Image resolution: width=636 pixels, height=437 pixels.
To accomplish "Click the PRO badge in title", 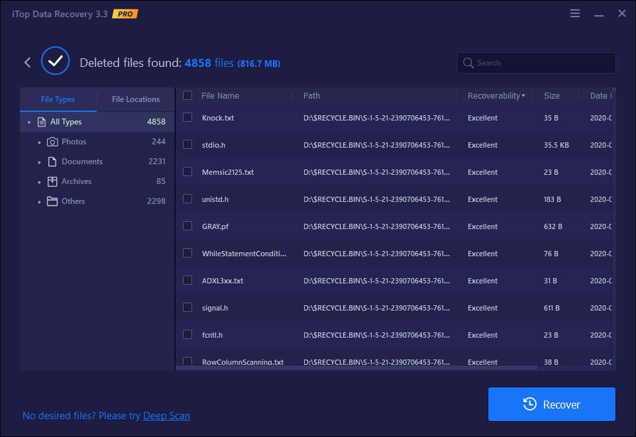I will tap(125, 14).
